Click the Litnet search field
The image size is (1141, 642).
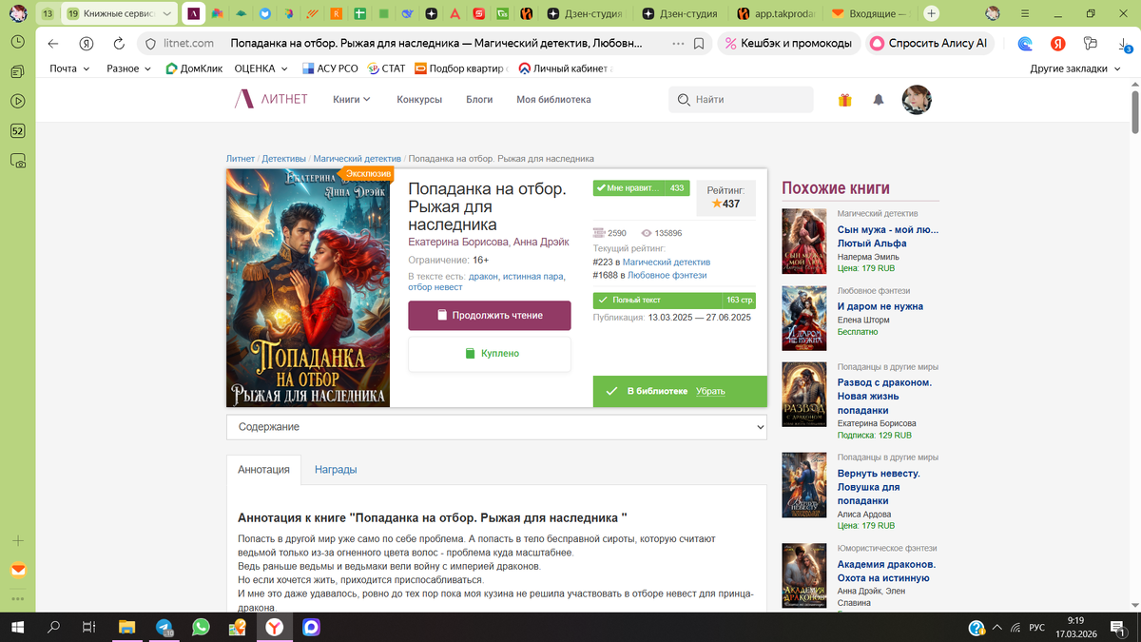pos(741,100)
